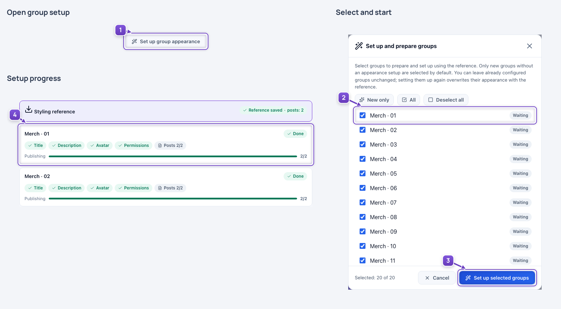Click the Posts 2/2 chip in Merch · 02 card
This screenshot has height=309, width=561.
170,188
